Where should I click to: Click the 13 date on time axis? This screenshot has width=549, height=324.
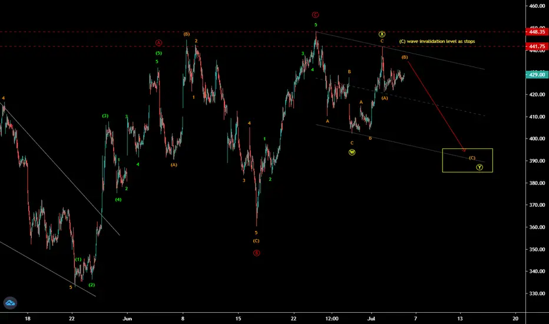tap(460, 319)
